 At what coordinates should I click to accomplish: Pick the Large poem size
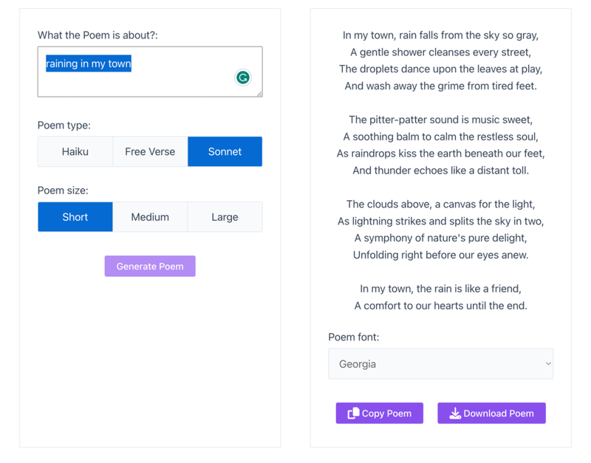(225, 217)
